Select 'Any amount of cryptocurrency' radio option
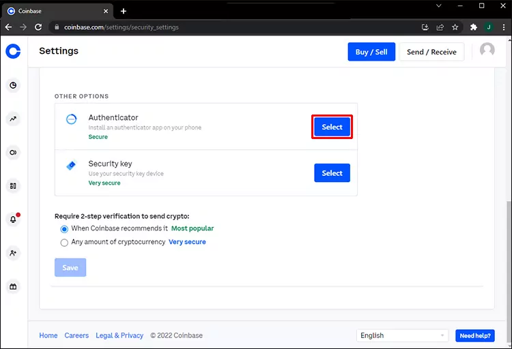The image size is (512, 349). (64, 243)
